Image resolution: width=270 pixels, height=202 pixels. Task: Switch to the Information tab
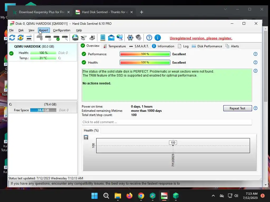point(163,46)
